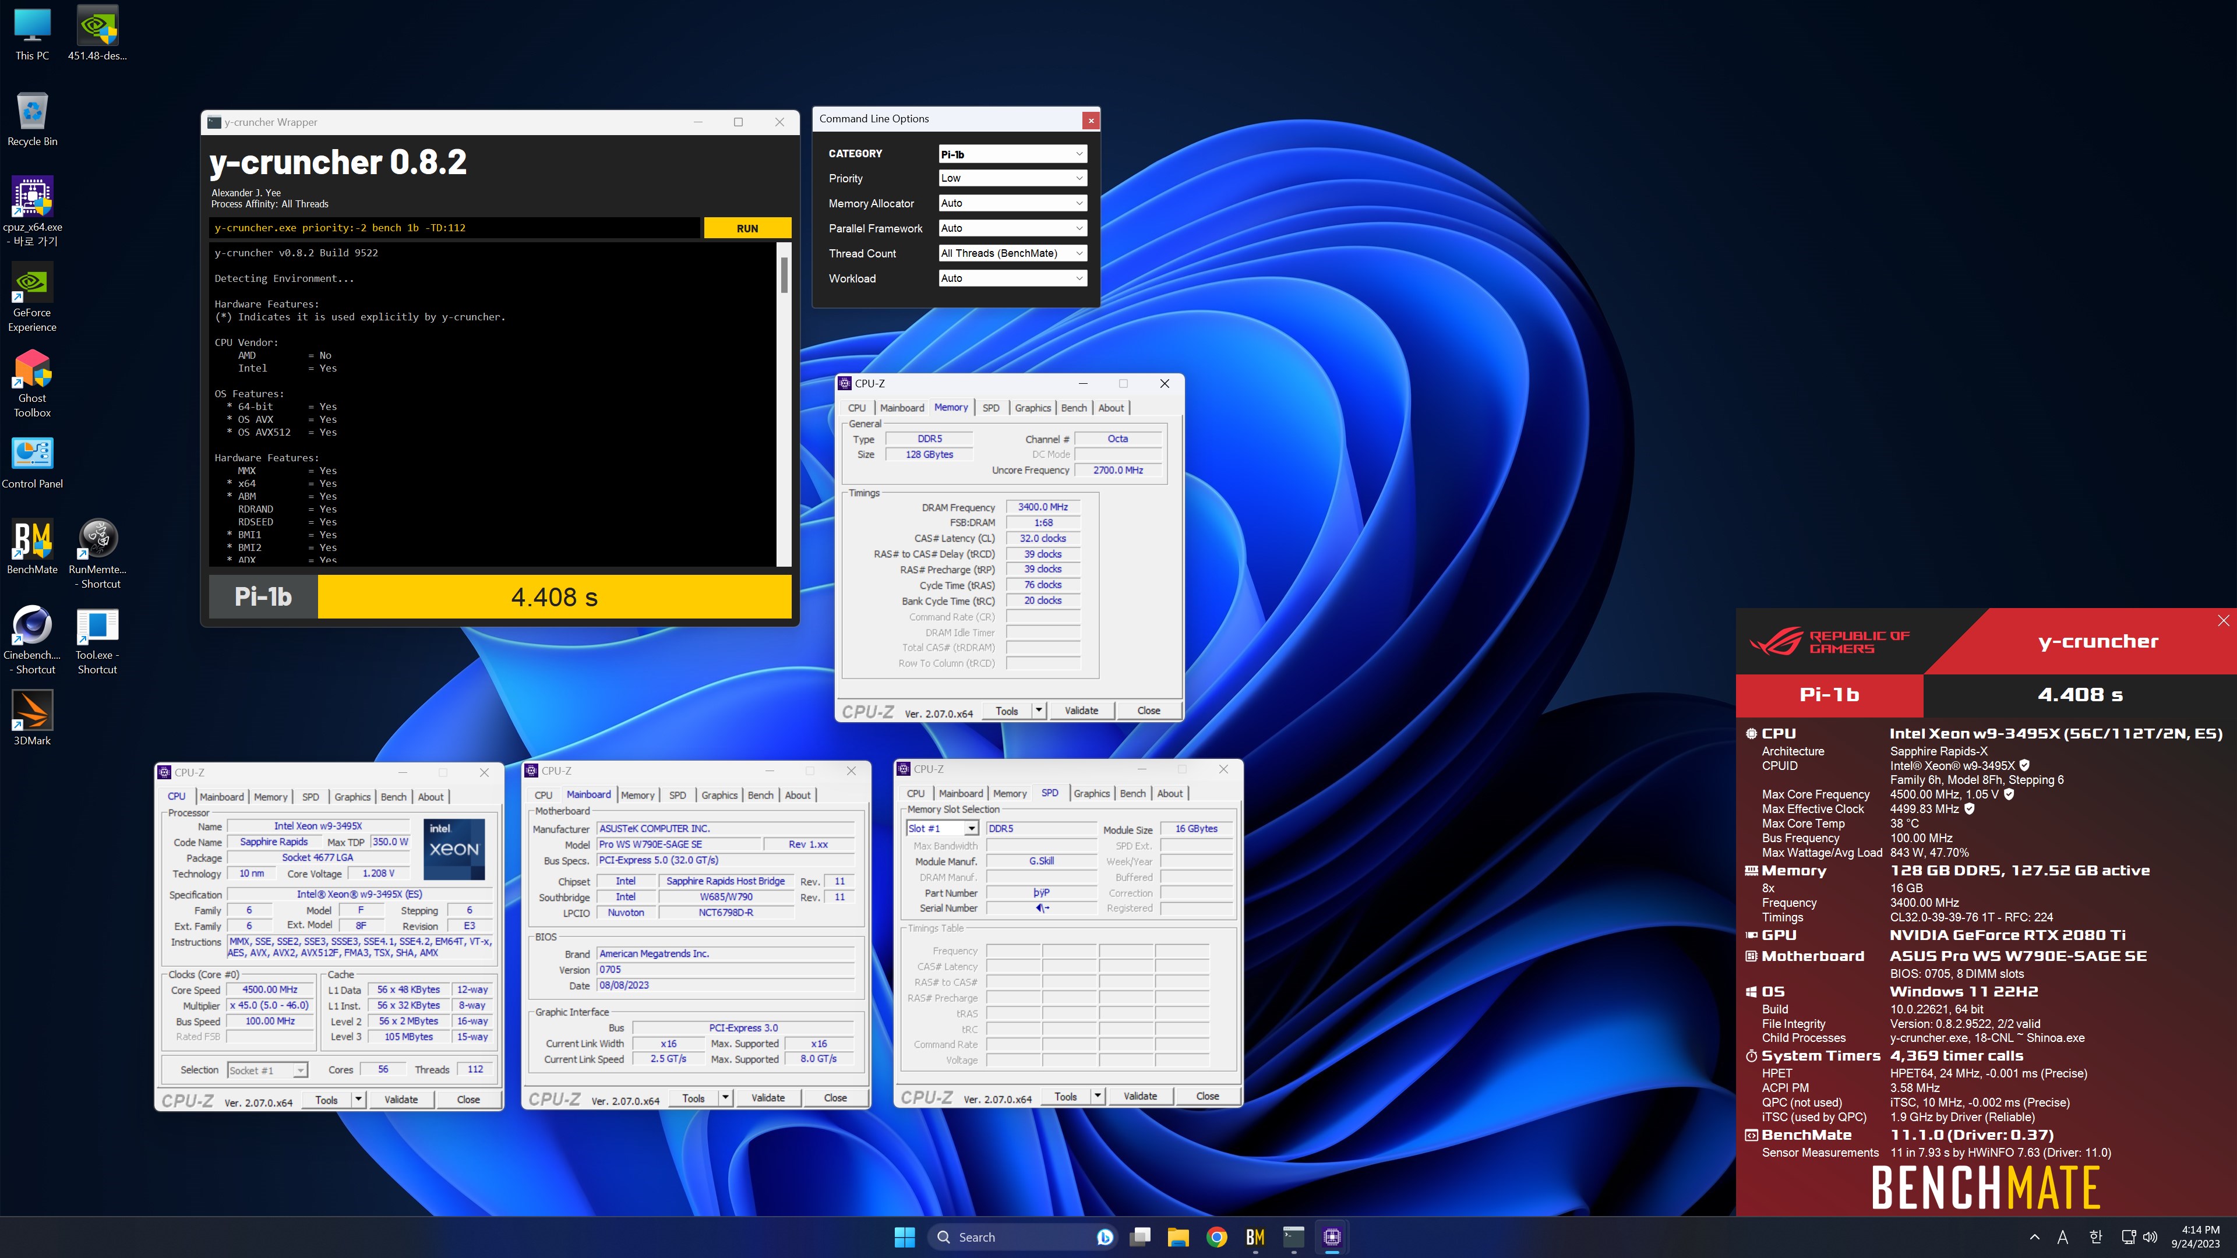
Task: Click the yellow RUN button in y-cruncher
Action: (747, 228)
